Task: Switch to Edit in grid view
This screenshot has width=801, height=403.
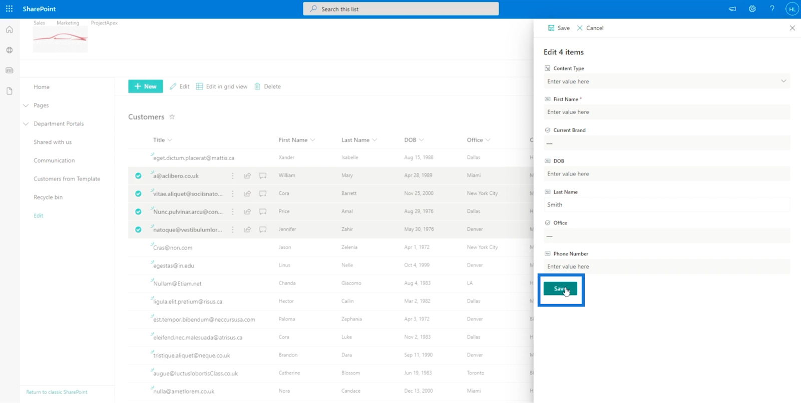Action: pyautogui.click(x=222, y=86)
